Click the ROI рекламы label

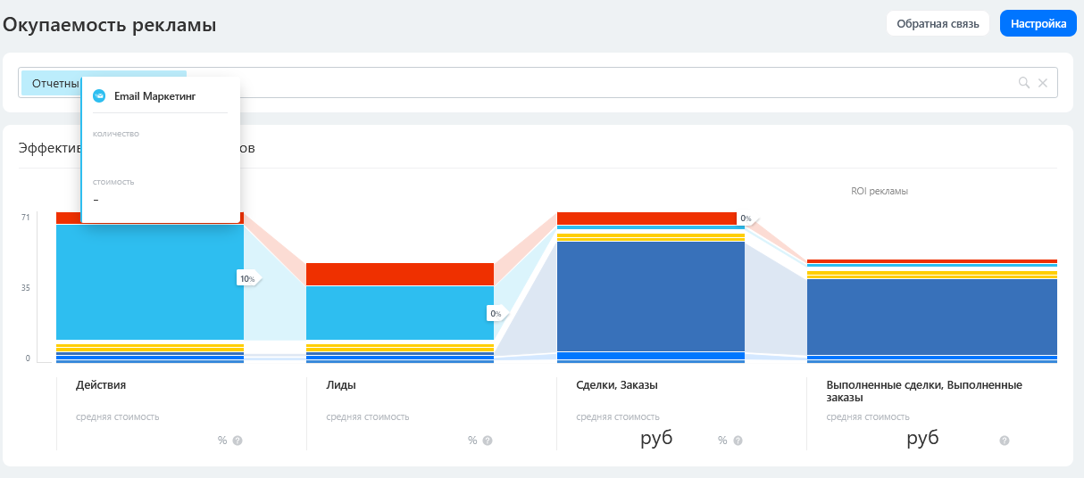879,191
